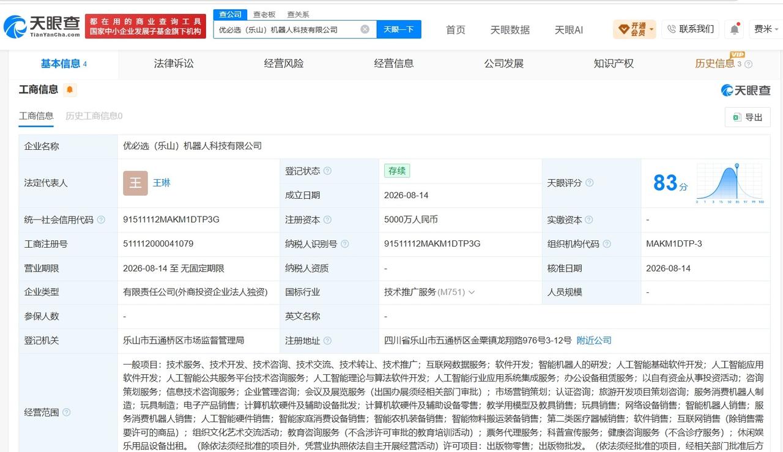Open the 经营信息 tab
The width and height of the screenshot is (783, 452).
[394, 64]
